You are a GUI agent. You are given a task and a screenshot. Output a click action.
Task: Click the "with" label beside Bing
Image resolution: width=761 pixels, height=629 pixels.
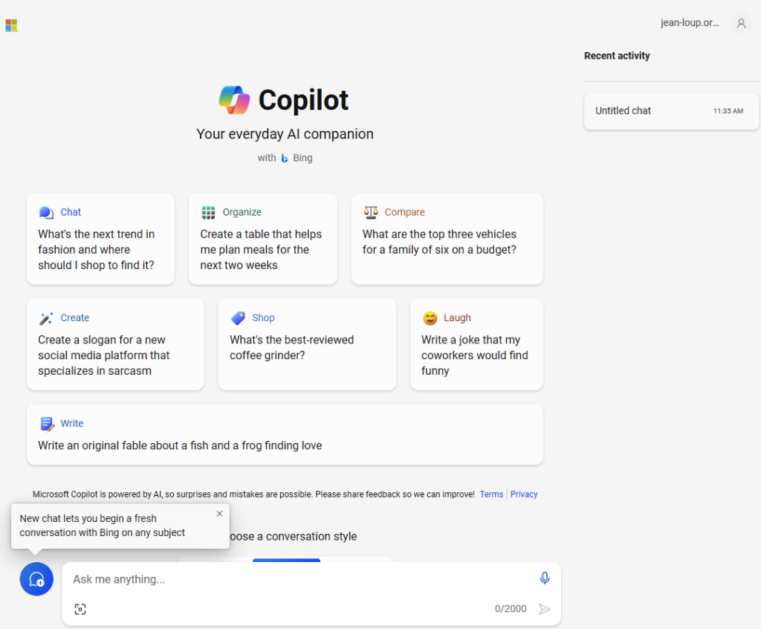(x=267, y=158)
